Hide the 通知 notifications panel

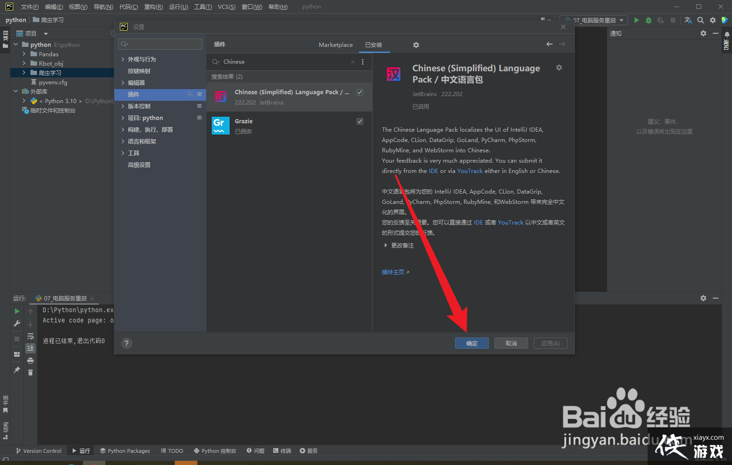(x=716, y=33)
